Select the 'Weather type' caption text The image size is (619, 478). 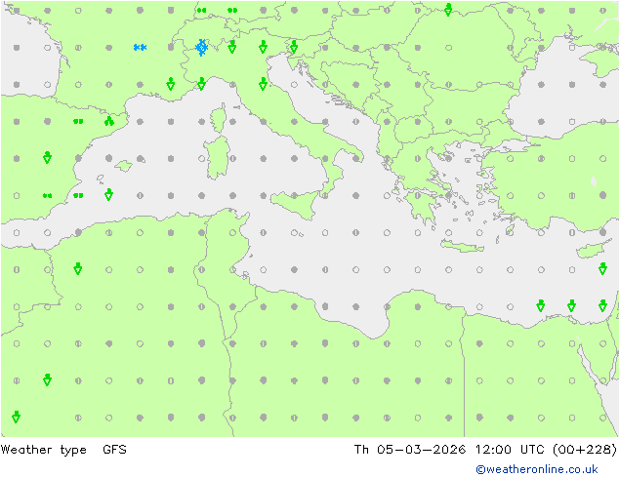pos(43,450)
